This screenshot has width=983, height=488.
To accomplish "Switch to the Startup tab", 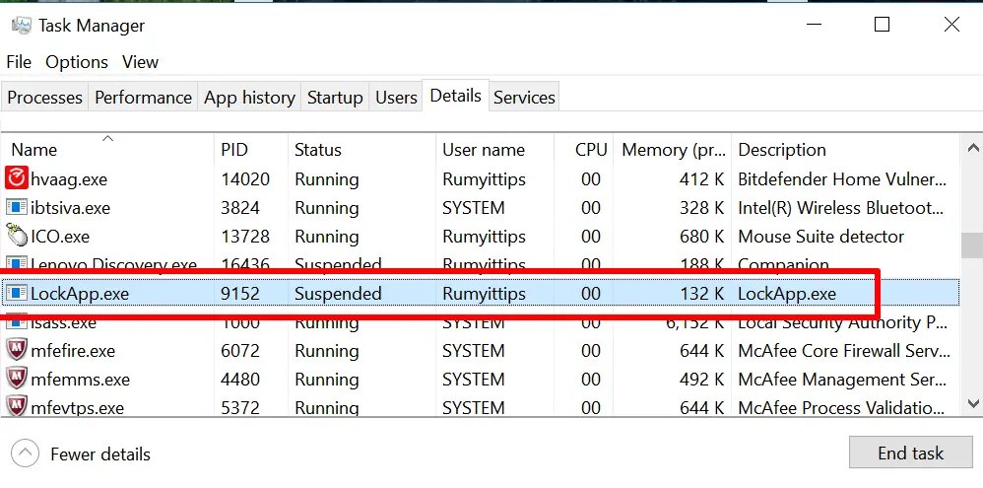I will pos(335,98).
